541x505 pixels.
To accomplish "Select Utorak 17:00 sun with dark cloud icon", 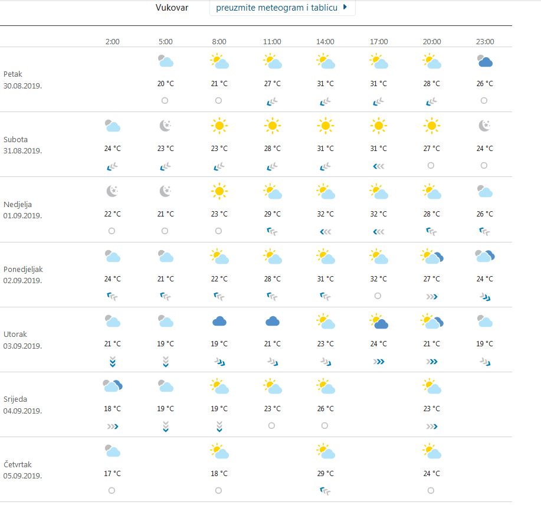I will coord(379,321).
